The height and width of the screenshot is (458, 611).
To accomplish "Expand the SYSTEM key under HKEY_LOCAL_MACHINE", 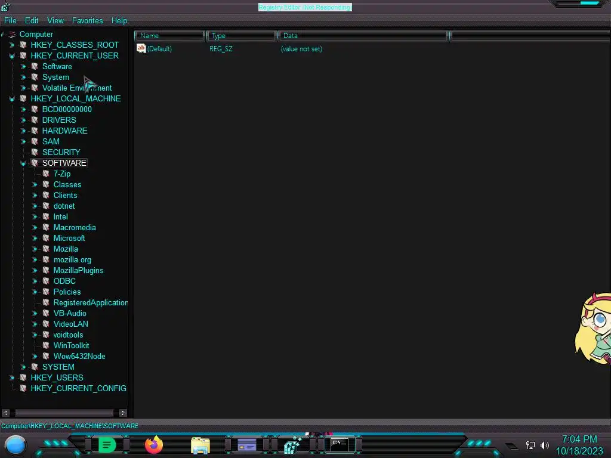I will point(23,367).
